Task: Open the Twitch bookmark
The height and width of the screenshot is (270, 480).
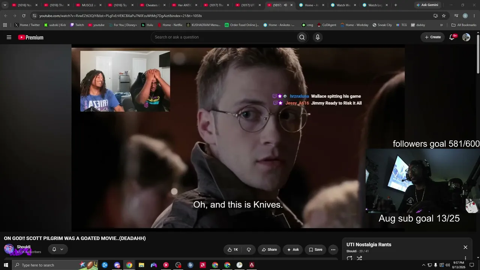Action: [77, 25]
